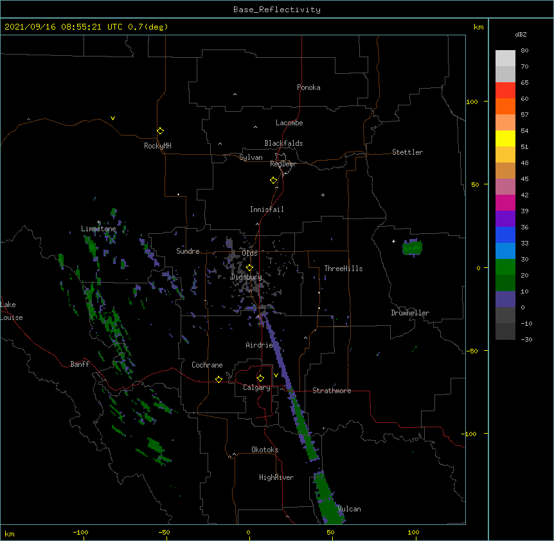Click the yellow V marker east of Calgary

tap(276, 375)
